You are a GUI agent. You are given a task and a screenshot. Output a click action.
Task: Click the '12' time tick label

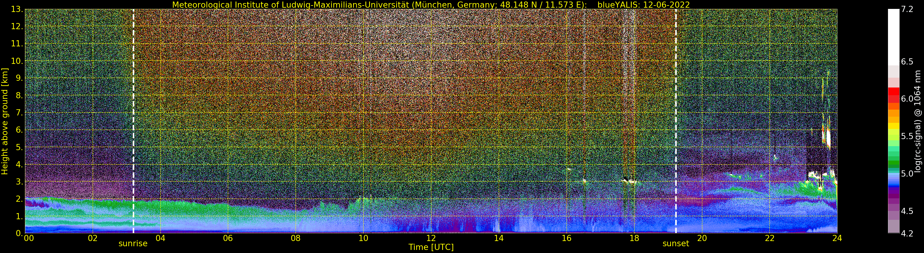tap(431, 238)
